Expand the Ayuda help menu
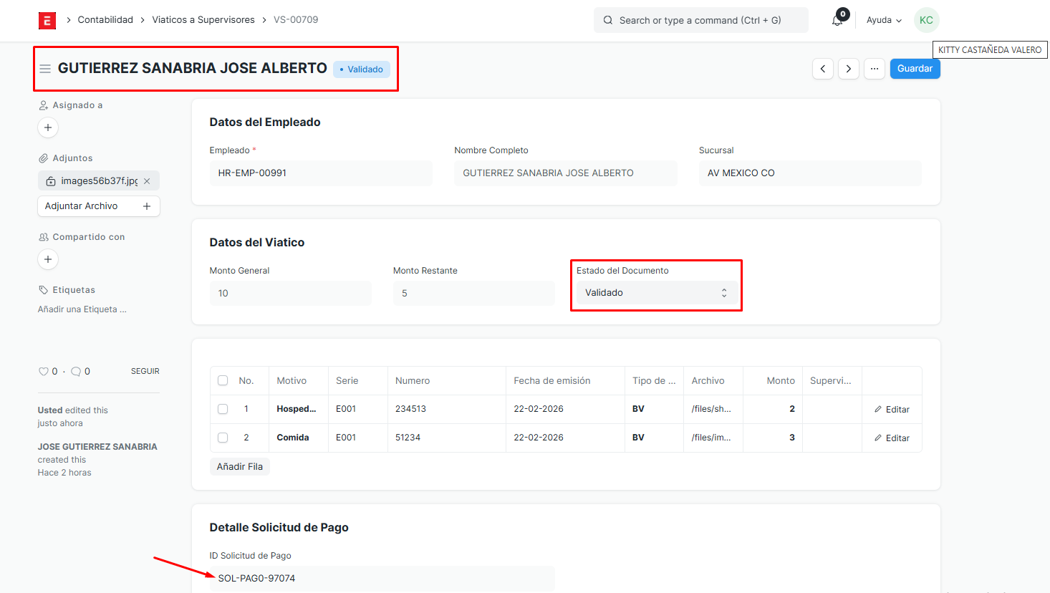 [x=884, y=20]
